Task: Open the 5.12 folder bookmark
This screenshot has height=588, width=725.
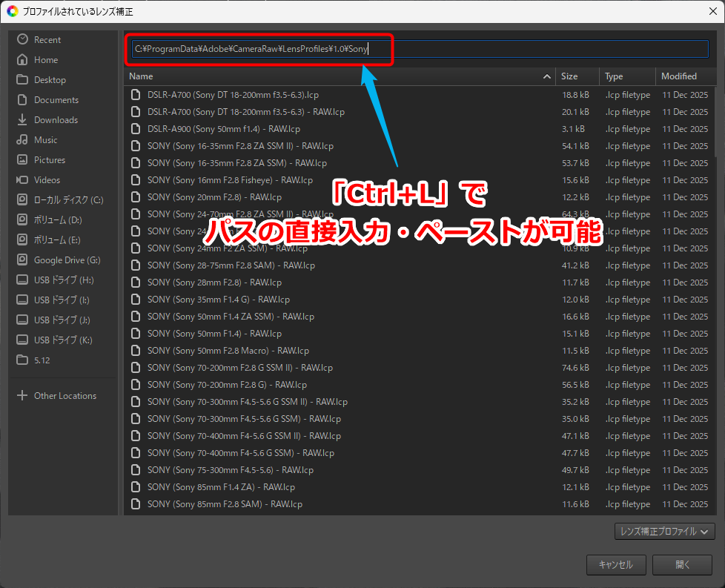Action: coord(42,360)
